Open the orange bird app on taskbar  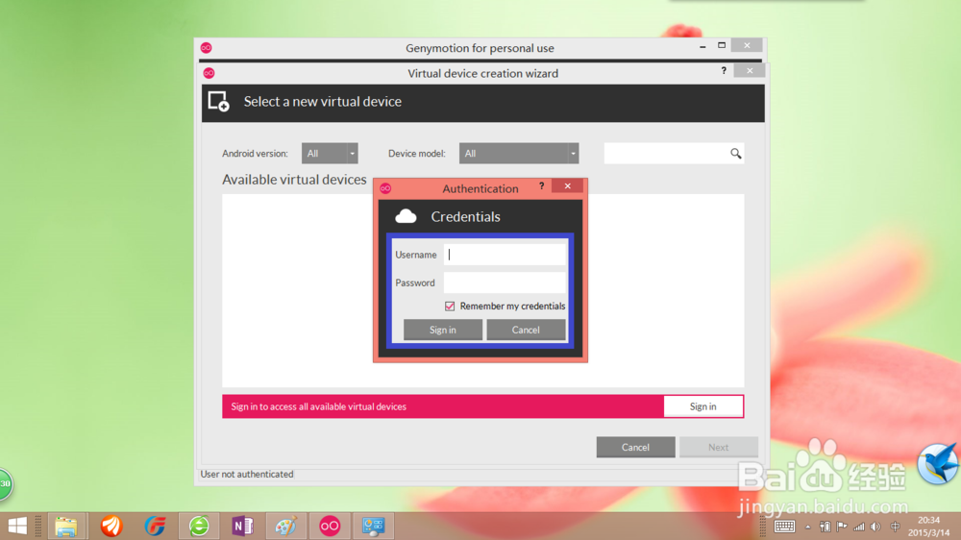pos(111,526)
